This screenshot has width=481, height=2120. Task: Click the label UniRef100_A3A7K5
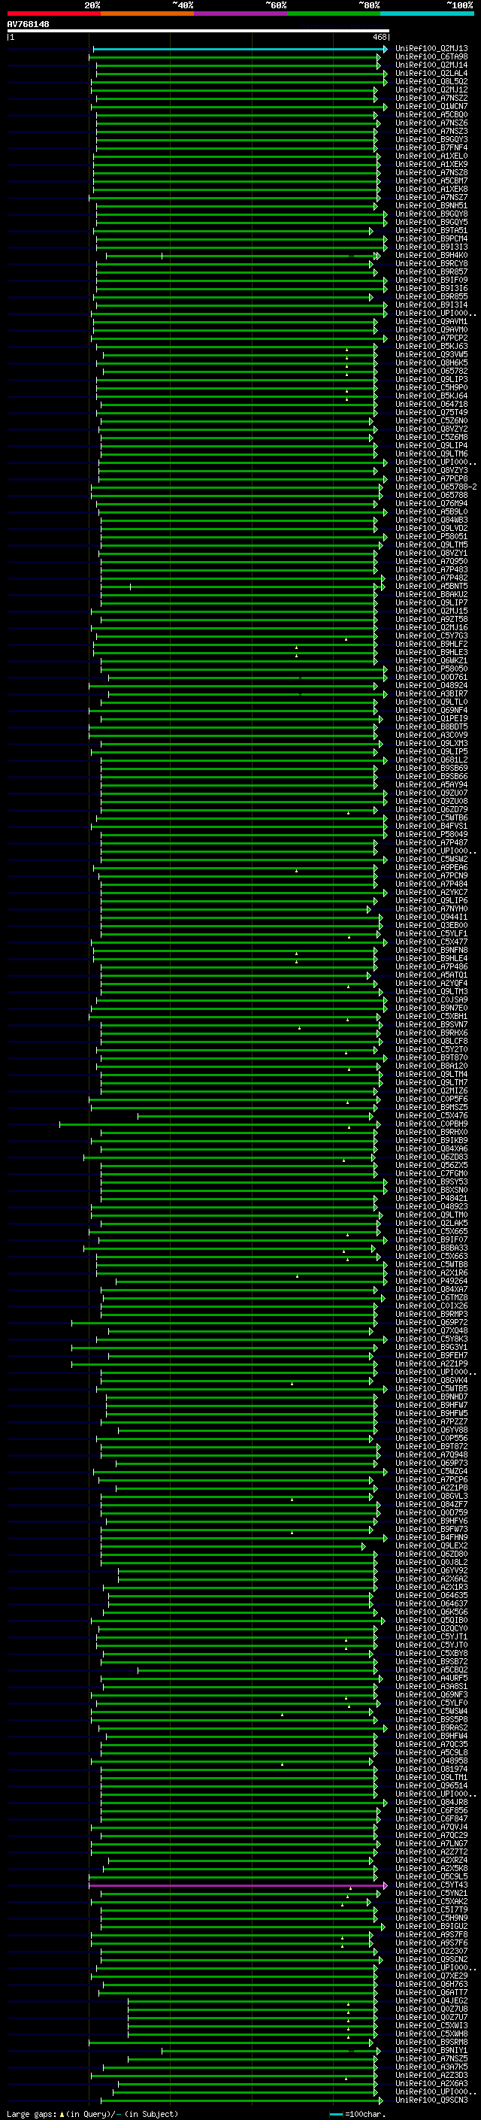point(431,2068)
